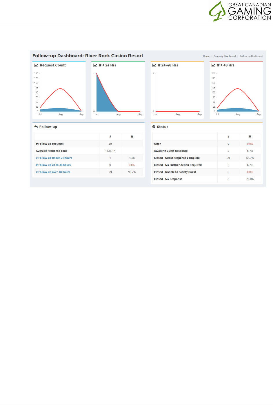Open '# Follow-up under 24 hours' link
Image resolution: width=273 pixels, height=405 pixels.
(54, 158)
